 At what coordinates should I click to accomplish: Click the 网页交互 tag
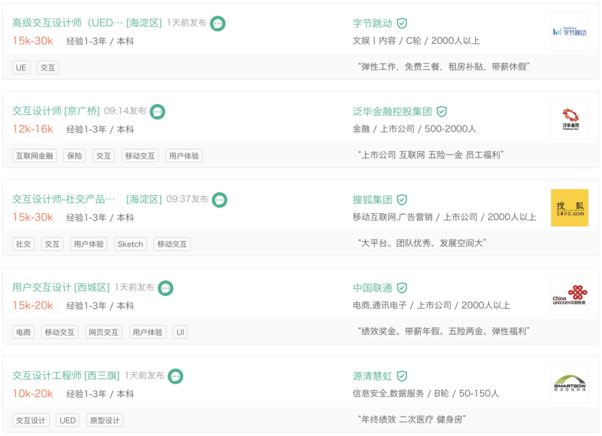pos(104,332)
